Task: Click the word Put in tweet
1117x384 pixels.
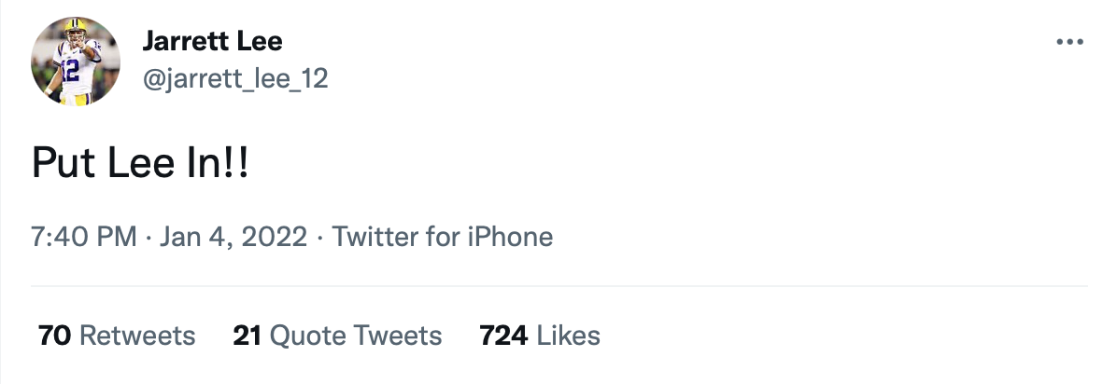Action: [58, 164]
